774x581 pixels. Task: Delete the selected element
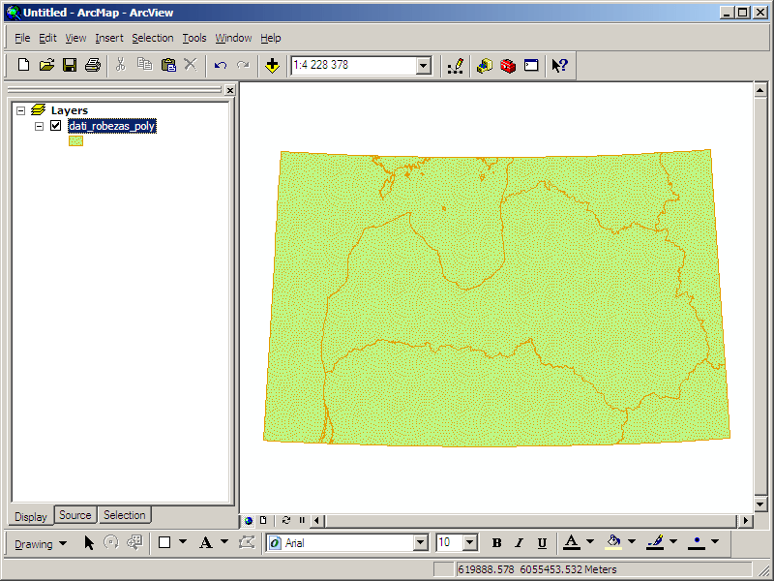[x=191, y=65]
